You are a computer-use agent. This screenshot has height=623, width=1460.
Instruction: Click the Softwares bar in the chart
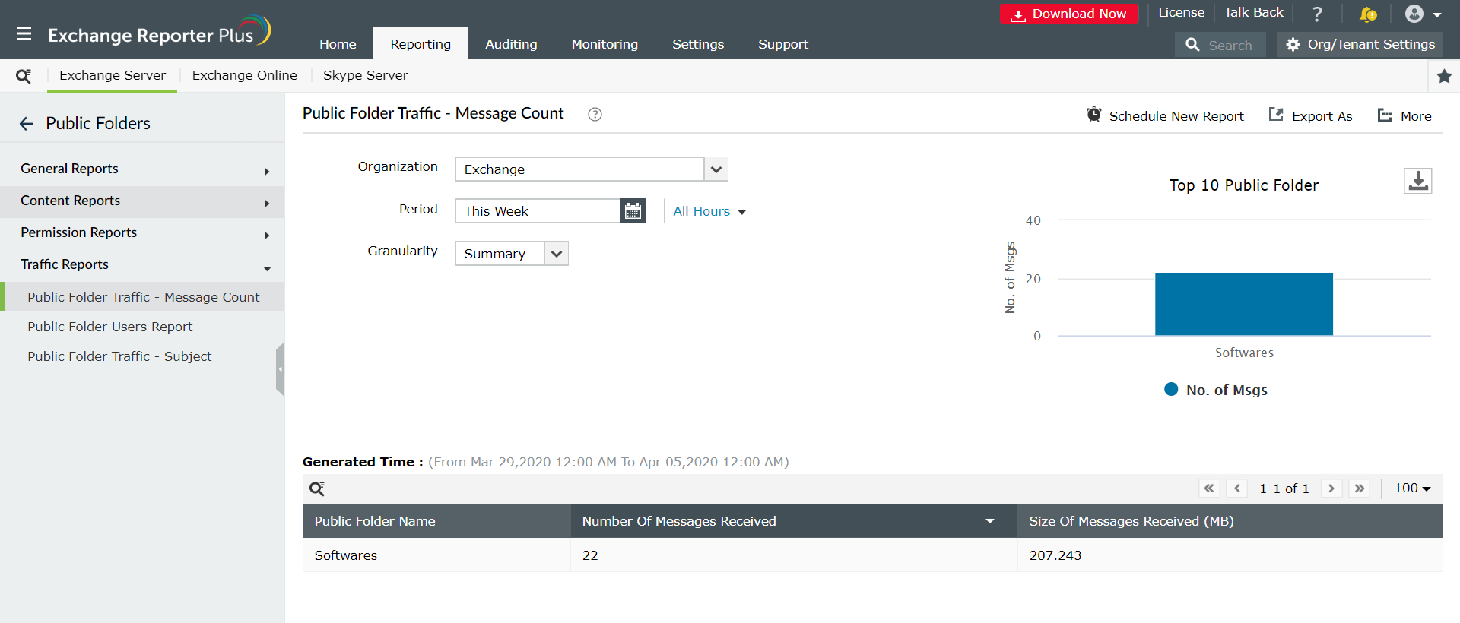(1244, 304)
